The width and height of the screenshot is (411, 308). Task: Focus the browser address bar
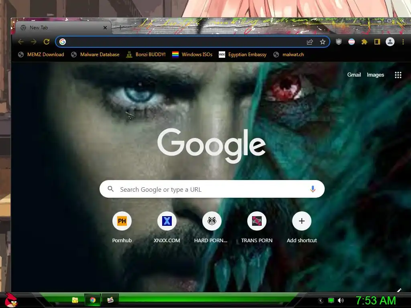tap(192, 42)
